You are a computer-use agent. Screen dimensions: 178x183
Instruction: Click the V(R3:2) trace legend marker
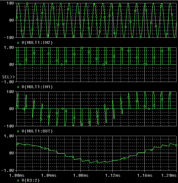pos(18,181)
